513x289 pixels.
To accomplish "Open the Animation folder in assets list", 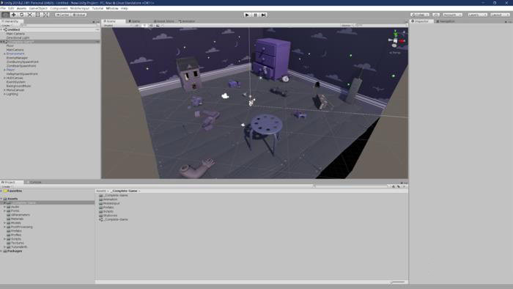I will [x=108, y=200].
